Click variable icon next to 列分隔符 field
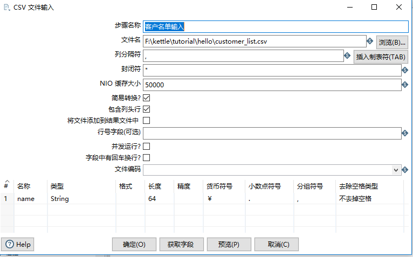Viewport: 413px width, 257px height. pos(347,55)
